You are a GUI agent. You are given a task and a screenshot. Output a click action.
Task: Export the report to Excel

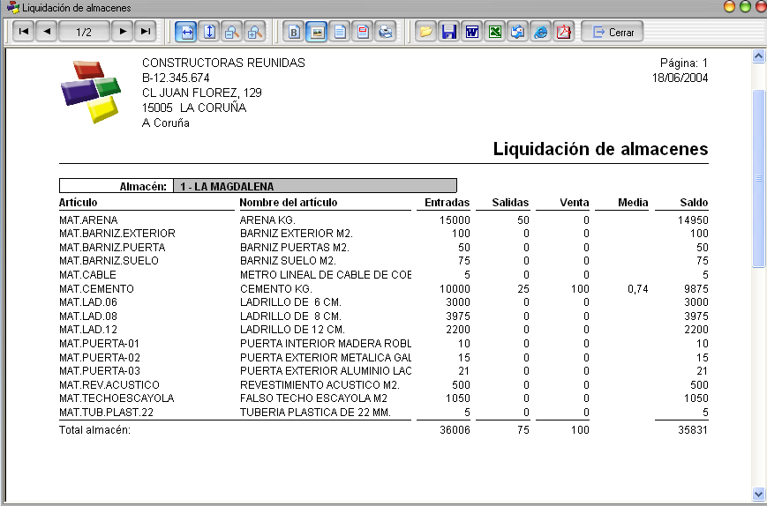494,32
